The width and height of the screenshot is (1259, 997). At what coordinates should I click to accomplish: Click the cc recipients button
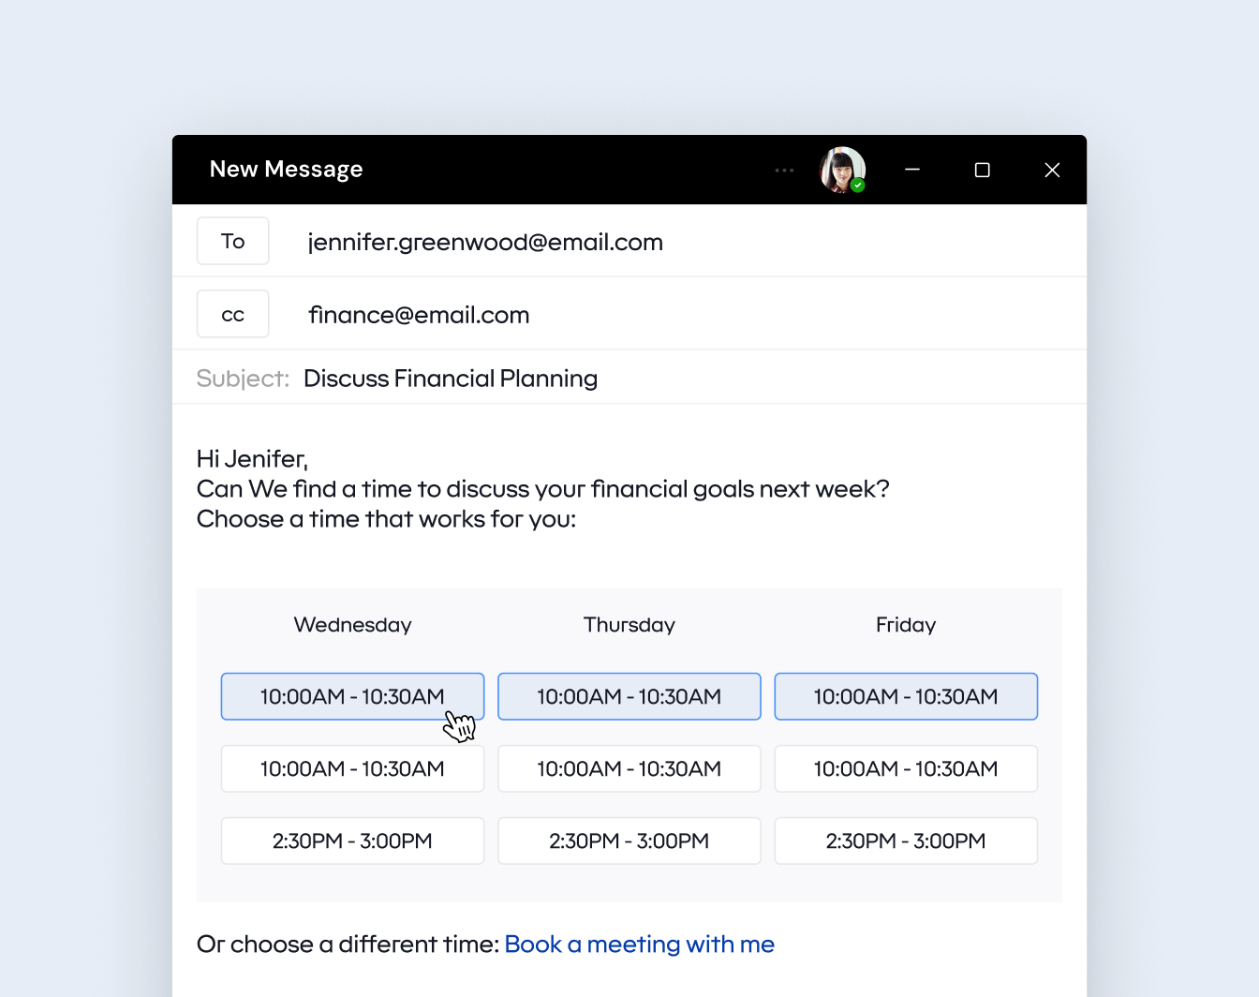pos(232,314)
